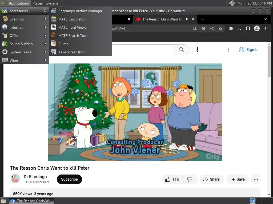Screen dimensions: 273x204
Task: Click the 859K views description box
Action: tap(135, 193)
